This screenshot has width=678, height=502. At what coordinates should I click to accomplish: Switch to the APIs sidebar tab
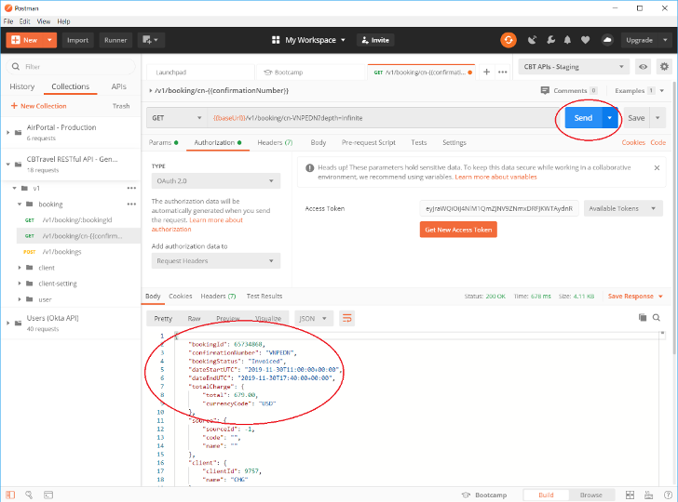point(119,86)
